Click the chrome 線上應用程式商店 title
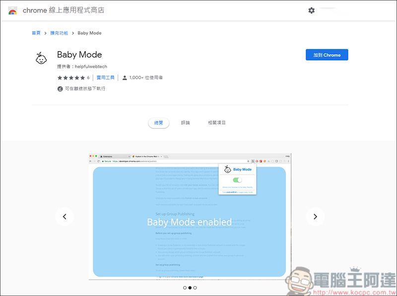 click(x=64, y=10)
